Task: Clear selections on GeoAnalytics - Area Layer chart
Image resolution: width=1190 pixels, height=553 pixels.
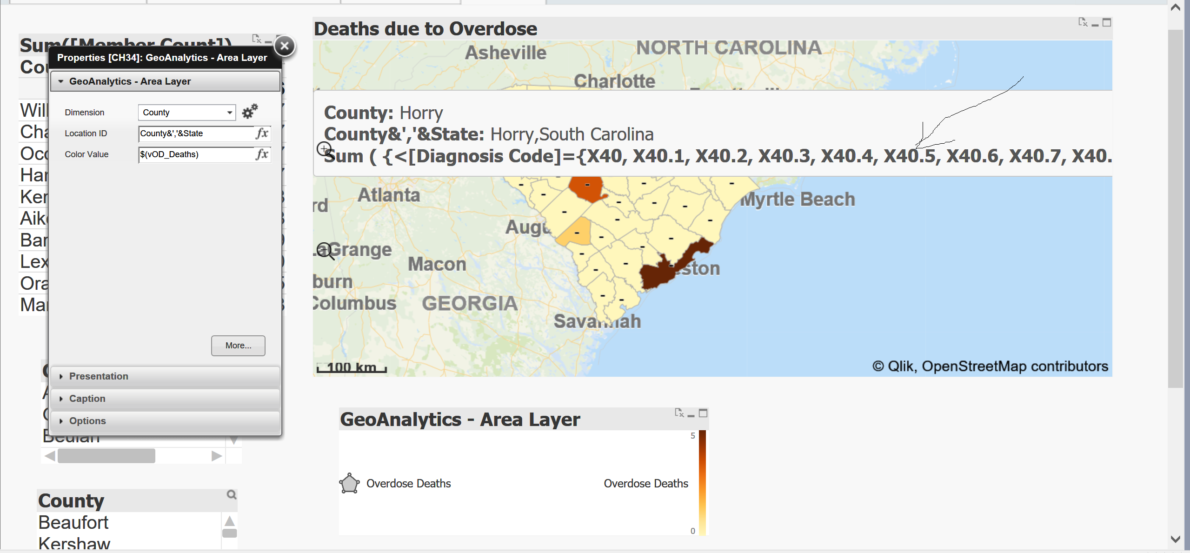Action: [x=678, y=413]
